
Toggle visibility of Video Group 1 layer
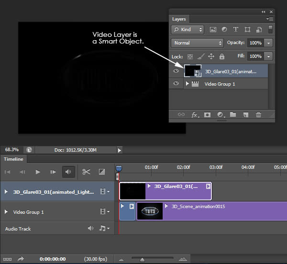click(x=176, y=83)
